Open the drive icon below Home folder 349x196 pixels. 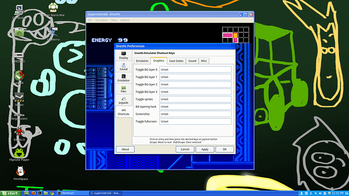coord(19,57)
